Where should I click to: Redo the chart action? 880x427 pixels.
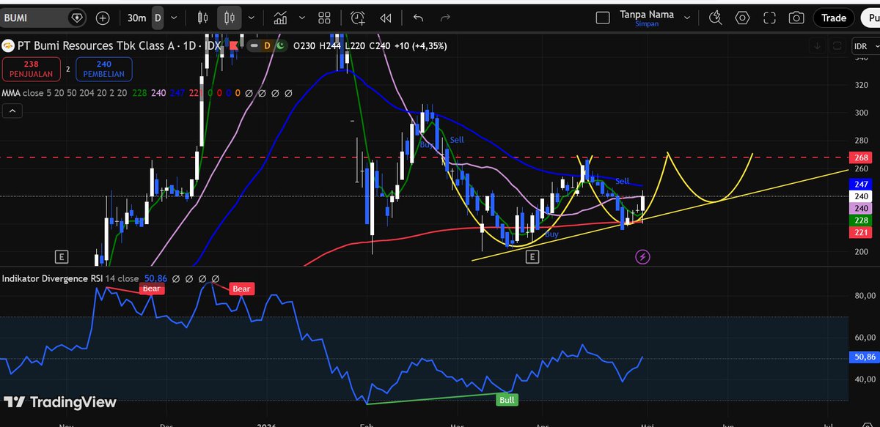[444, 18]
